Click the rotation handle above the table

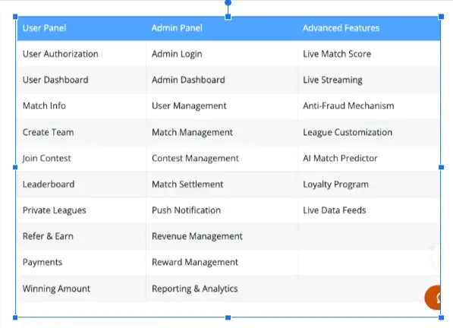[228, 2]
